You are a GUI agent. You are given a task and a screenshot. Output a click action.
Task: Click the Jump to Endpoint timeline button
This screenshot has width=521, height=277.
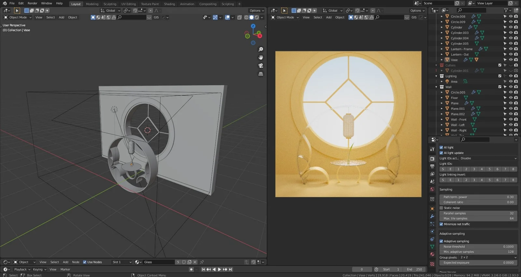tap(231, 270)
